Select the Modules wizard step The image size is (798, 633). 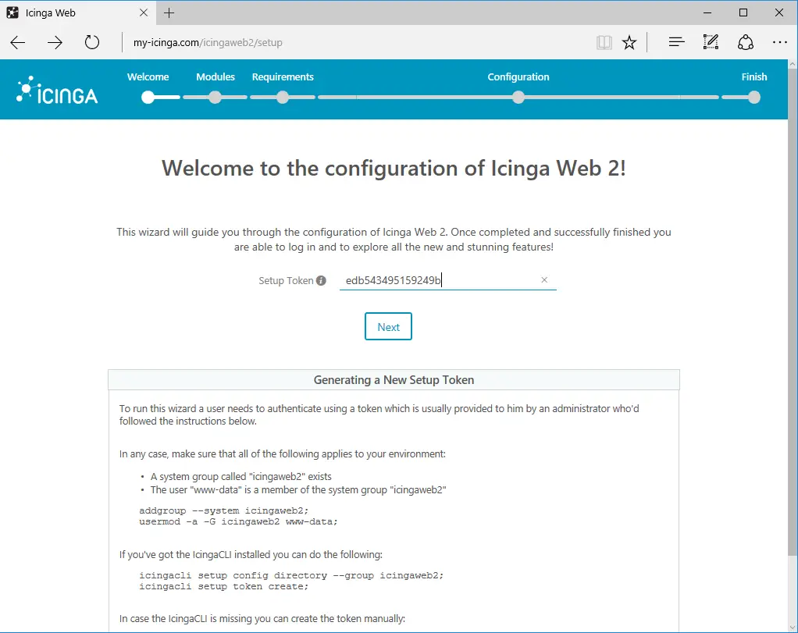[216, 76]
